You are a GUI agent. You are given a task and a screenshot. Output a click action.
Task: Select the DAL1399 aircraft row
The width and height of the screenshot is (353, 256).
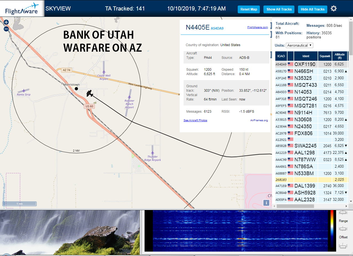coord(311,186)
